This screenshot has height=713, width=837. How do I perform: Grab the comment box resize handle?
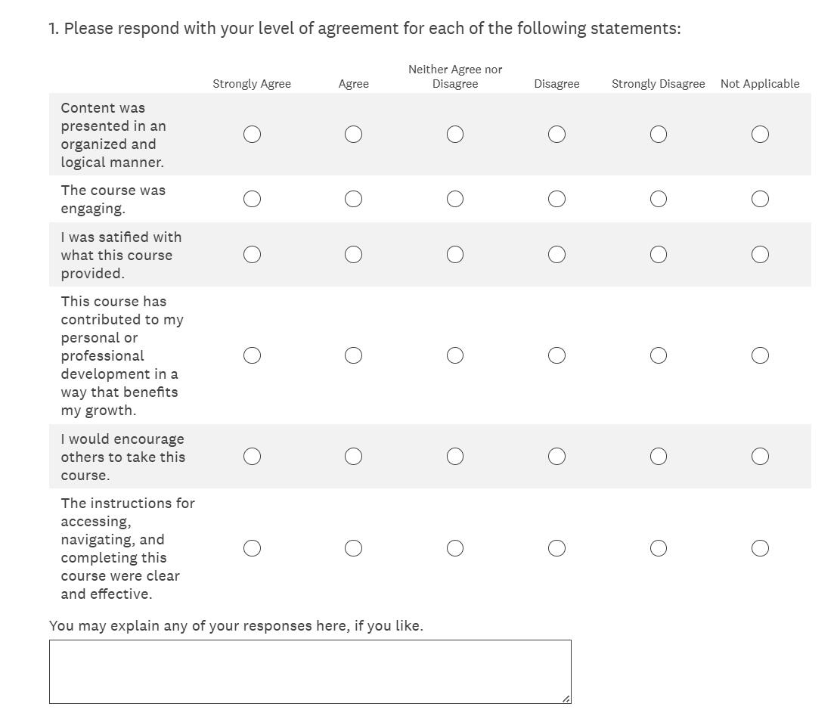point(566,699)
